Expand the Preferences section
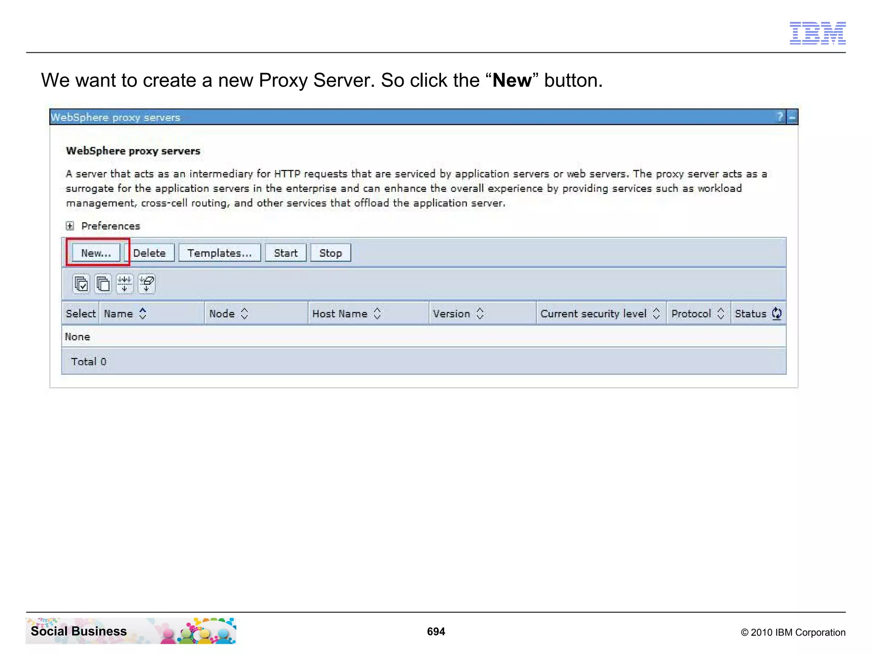The width and height of the screenshot is (872, 654). (x=70, y=226)
